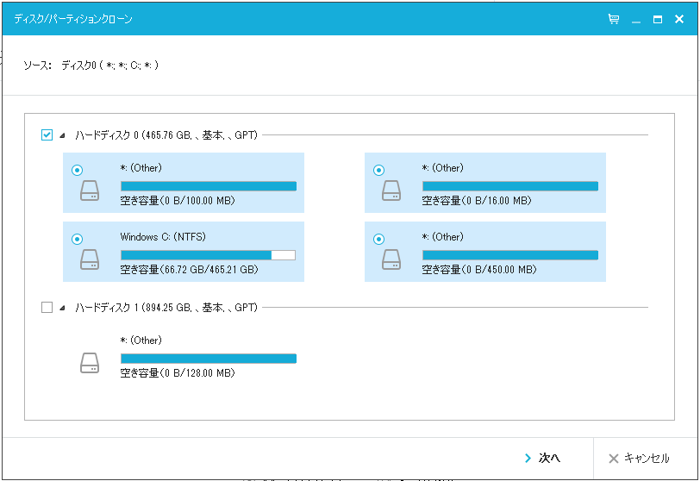Click drive icon of Windows C: partition
This screenshot has width=700, height=481.
point(91,259)
